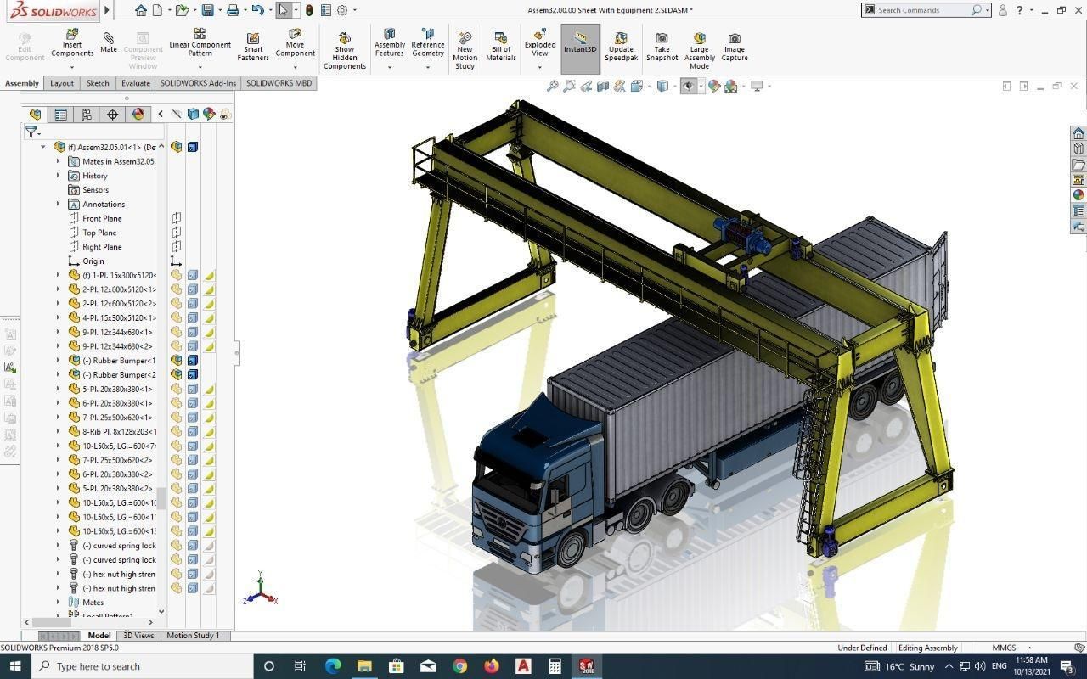
Task: Click the Mate tool
Action: click(109, 42)
